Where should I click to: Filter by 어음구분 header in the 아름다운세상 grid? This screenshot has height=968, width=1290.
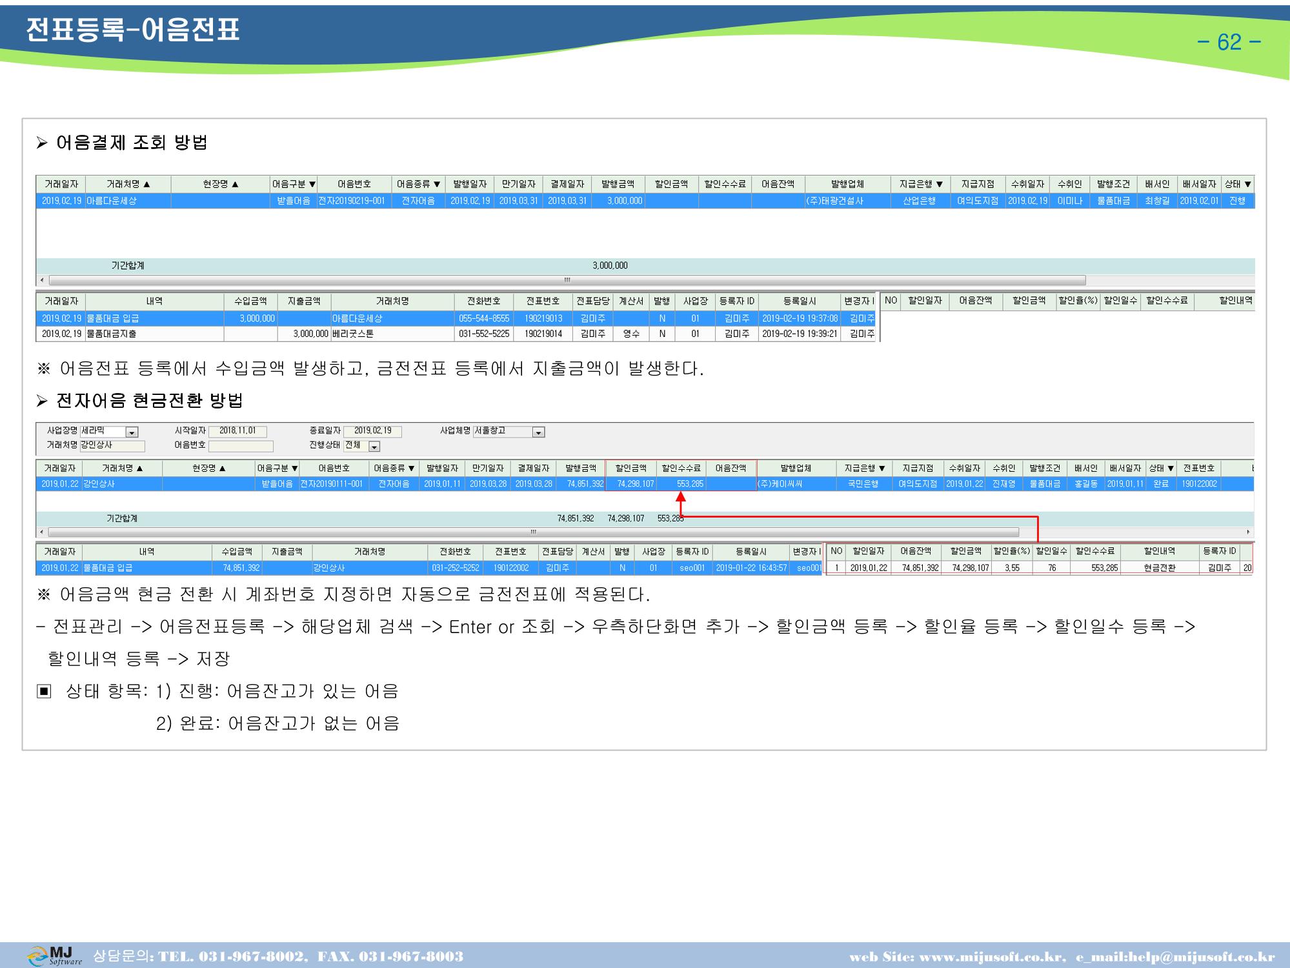293,184
